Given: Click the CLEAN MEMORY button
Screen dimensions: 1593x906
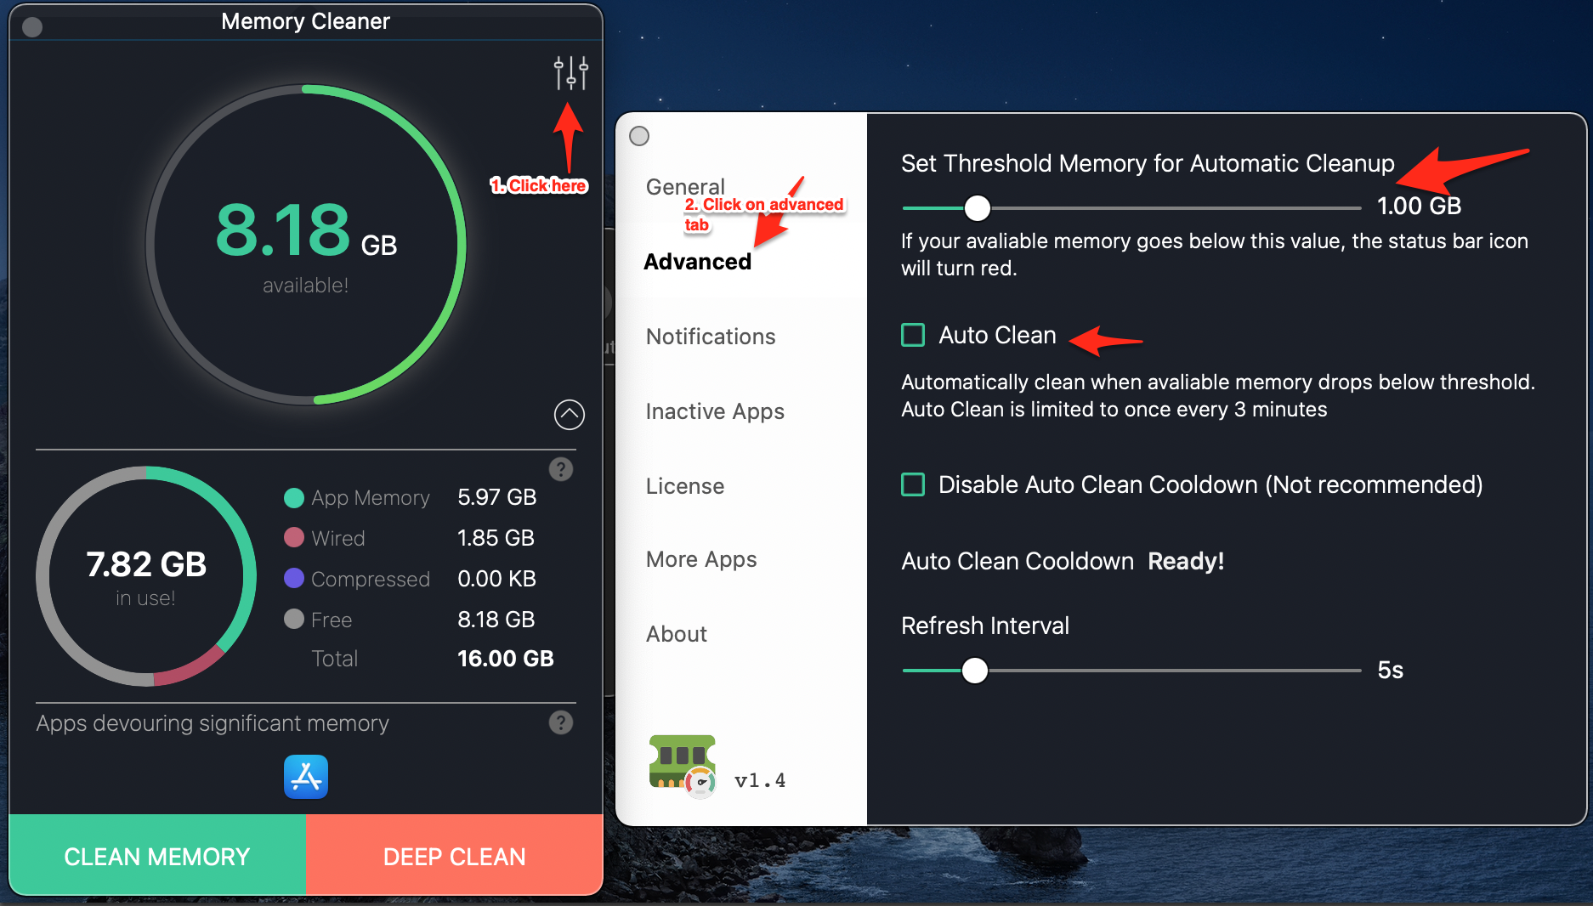Looking at the screenshot, I should [x=157, y=855].
